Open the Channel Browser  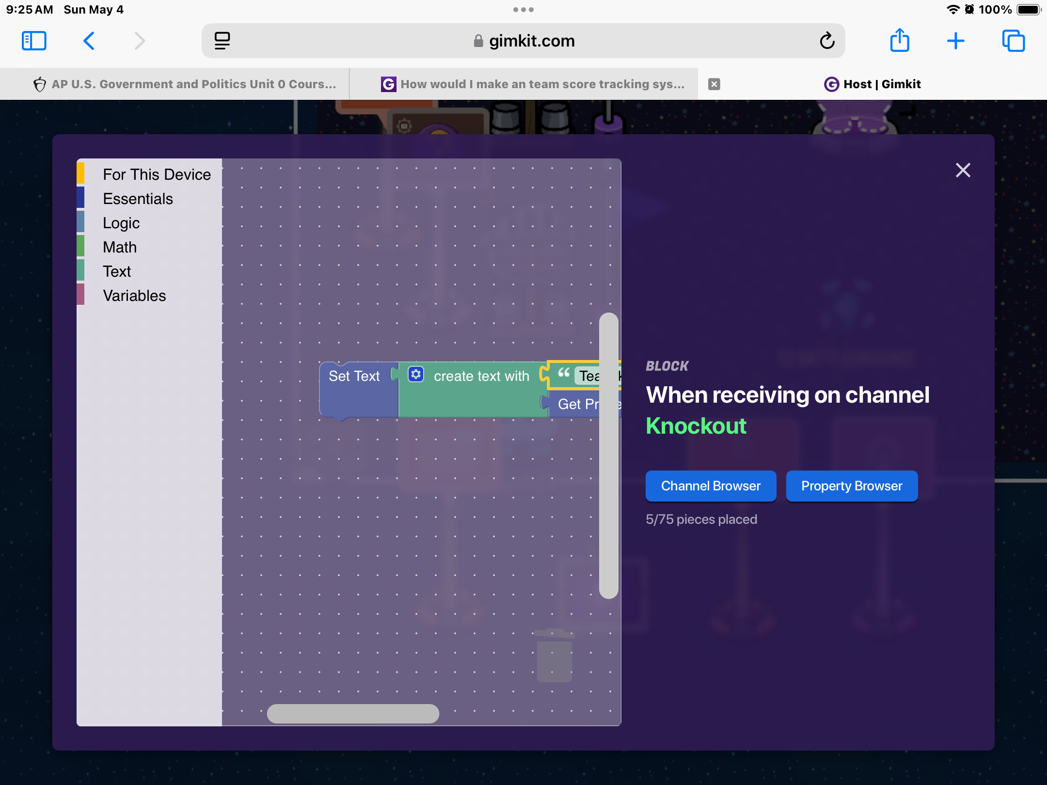711,486
